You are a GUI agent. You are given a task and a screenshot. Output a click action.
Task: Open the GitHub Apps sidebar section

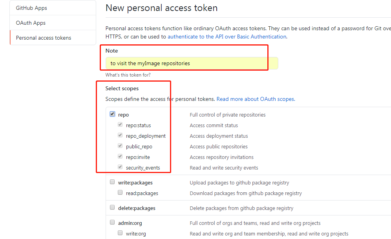coord(31,7)
